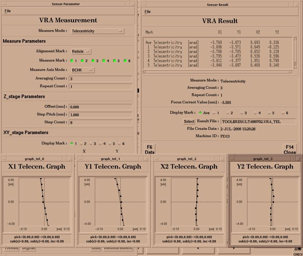
Task: Click scroll down arrow of result table
Action: (x=295, y=67)
